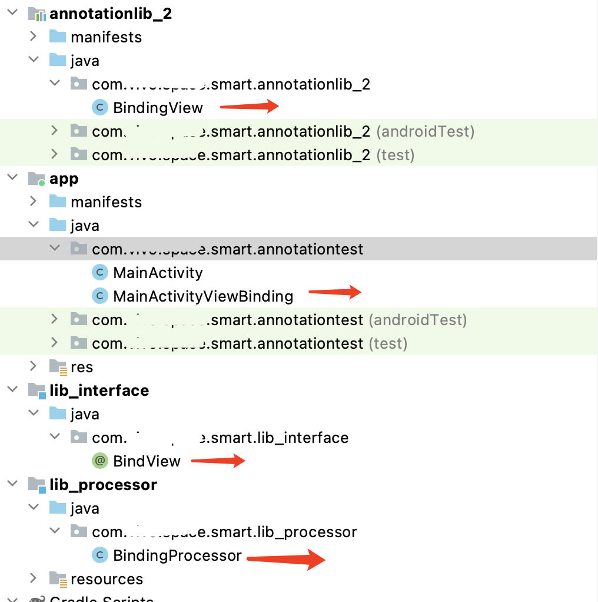
Task: Open the MainActivity class
Action: point(158,273)
